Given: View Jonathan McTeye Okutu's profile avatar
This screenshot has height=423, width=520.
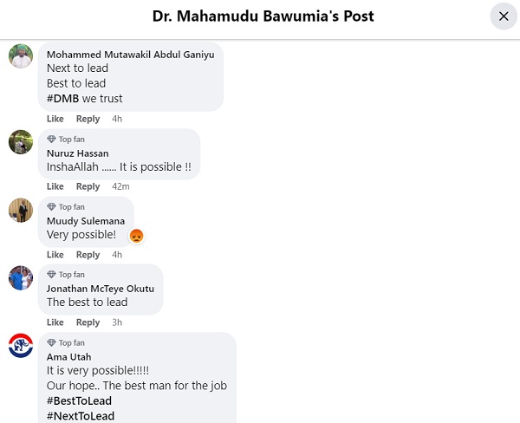Looking at the screenshot, I should [x=21, y=277].
